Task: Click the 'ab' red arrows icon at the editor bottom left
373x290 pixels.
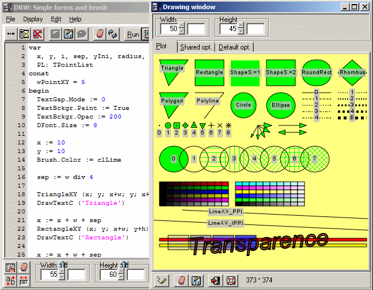Action: (x=11, y=280)
